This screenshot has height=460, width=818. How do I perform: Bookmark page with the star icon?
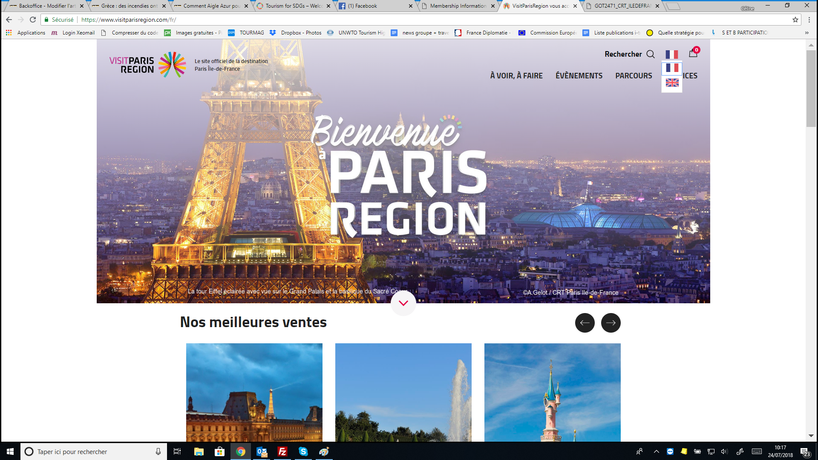[x=795, y=20]
